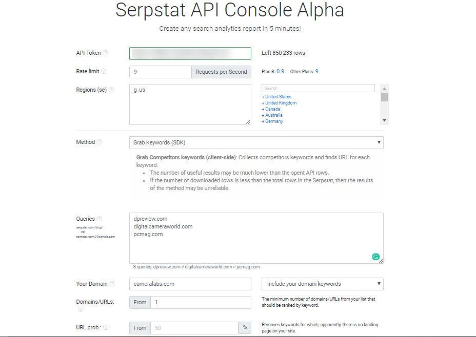Viewport: 476px width, 337px height.
Task: Add Australia region
Action: (x=272, y=115)
